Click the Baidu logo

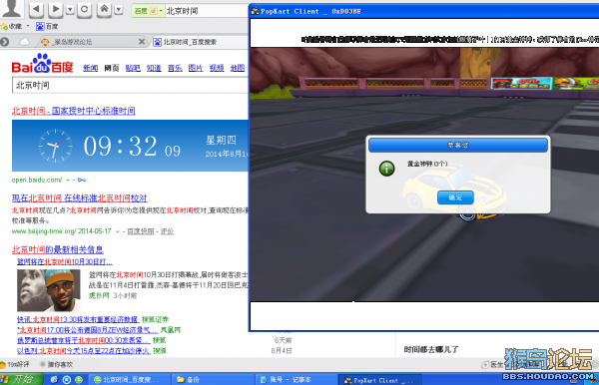42,64
